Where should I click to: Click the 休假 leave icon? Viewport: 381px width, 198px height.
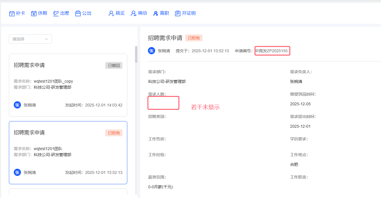click(34, 13)
